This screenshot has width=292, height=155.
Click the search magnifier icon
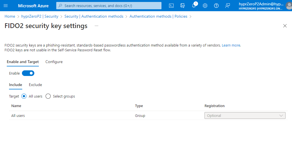[60, 6]
